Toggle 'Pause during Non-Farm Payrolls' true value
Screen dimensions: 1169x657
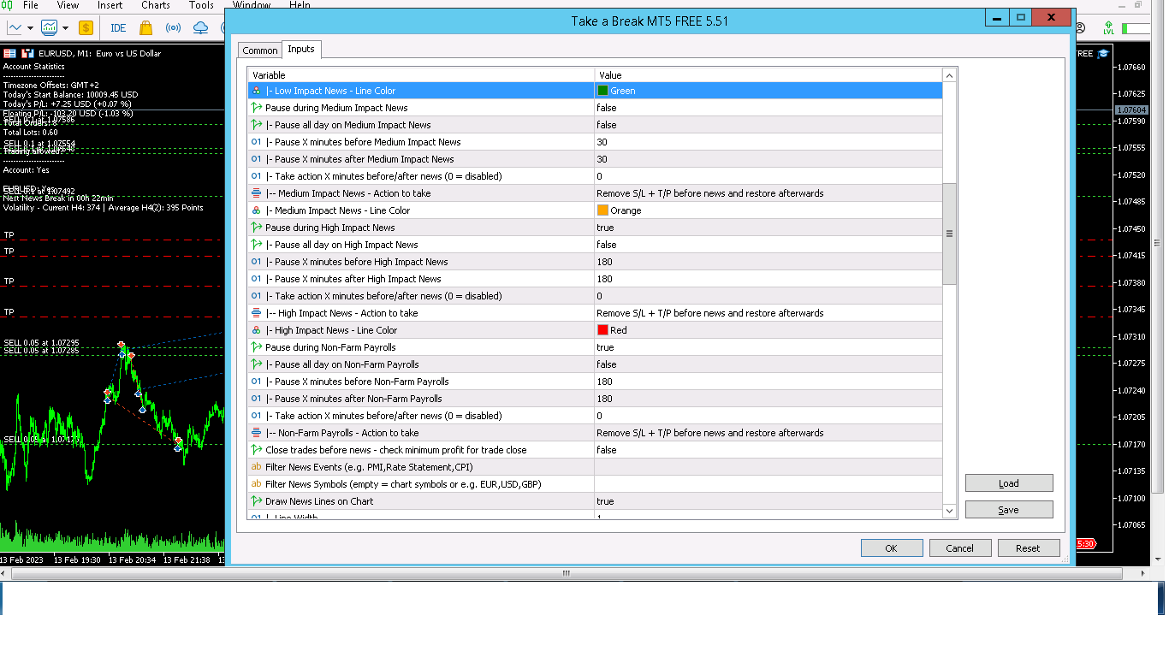[768, 347]
